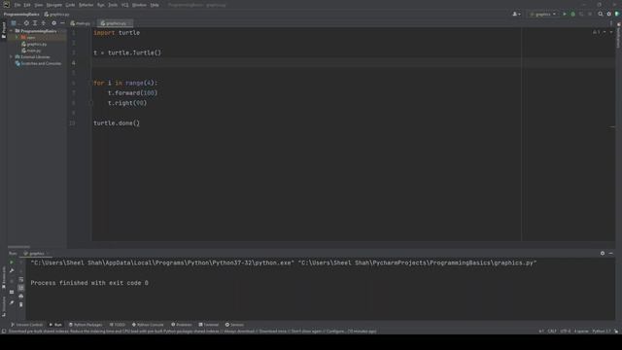Toggle Run tool window button in bottom bar
This screenshot has height=350, width=622.
(x=55, y=325)
